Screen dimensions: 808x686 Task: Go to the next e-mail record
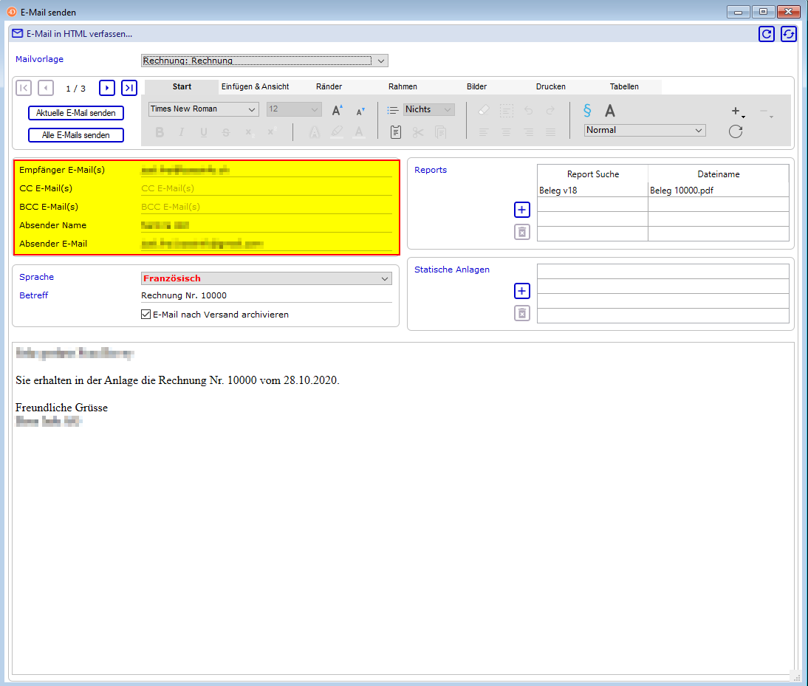tap(107, 88)
